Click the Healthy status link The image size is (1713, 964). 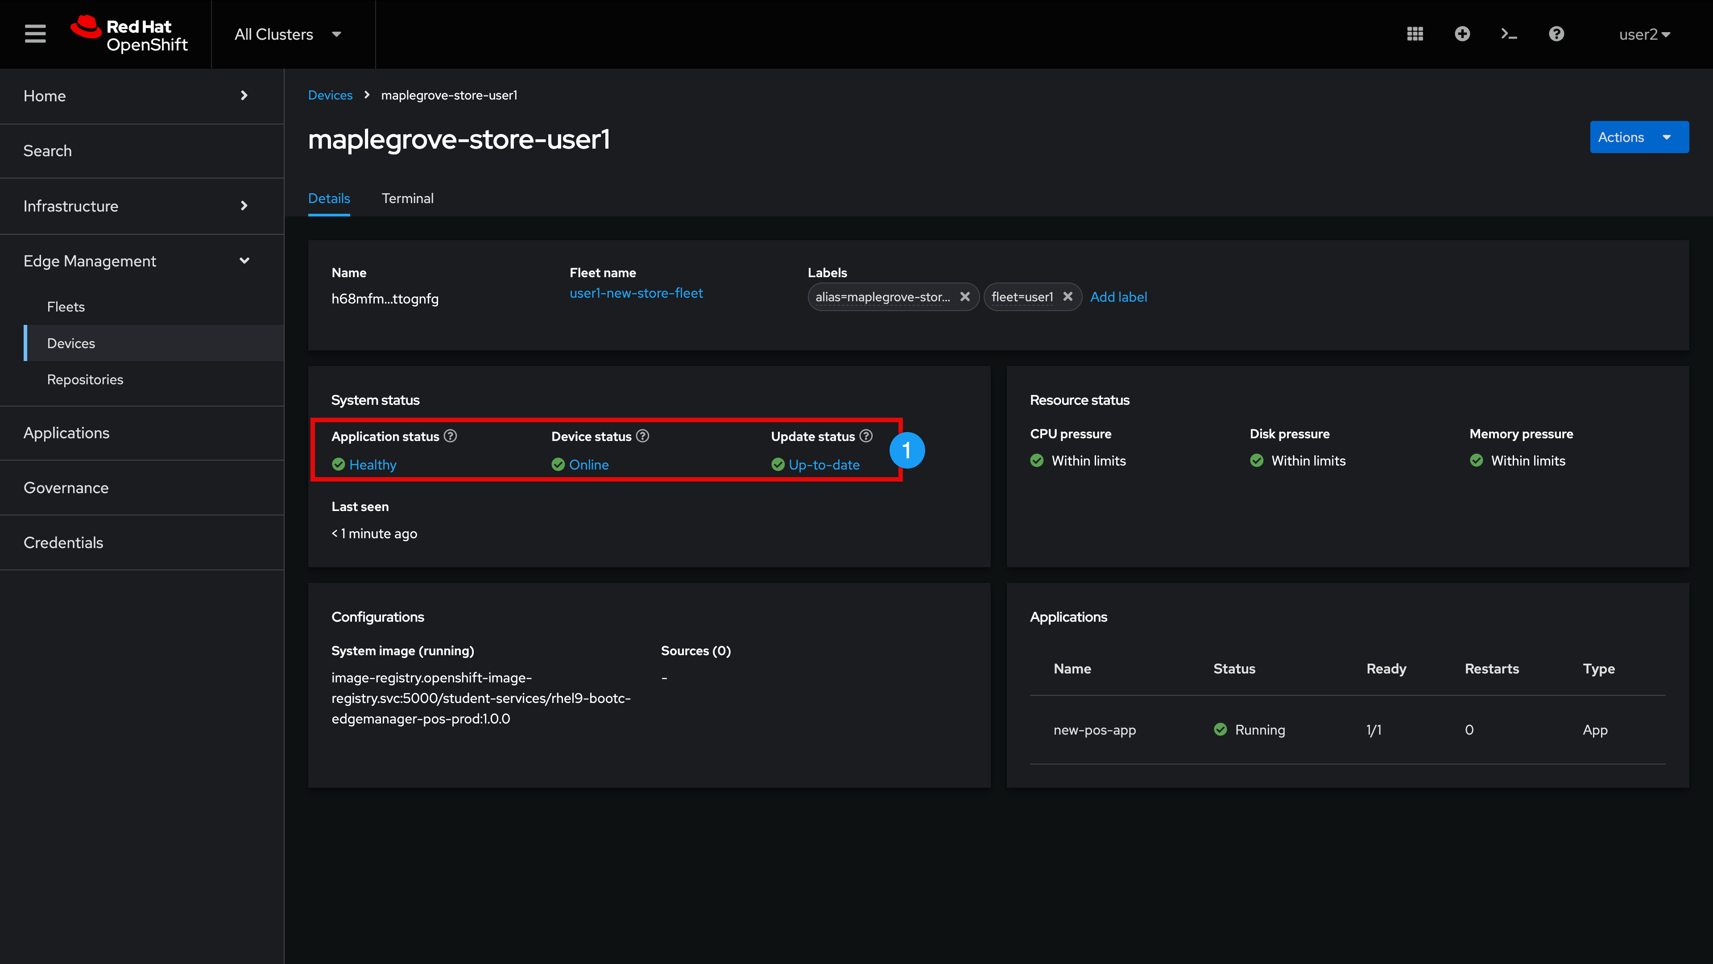(372, 464)
